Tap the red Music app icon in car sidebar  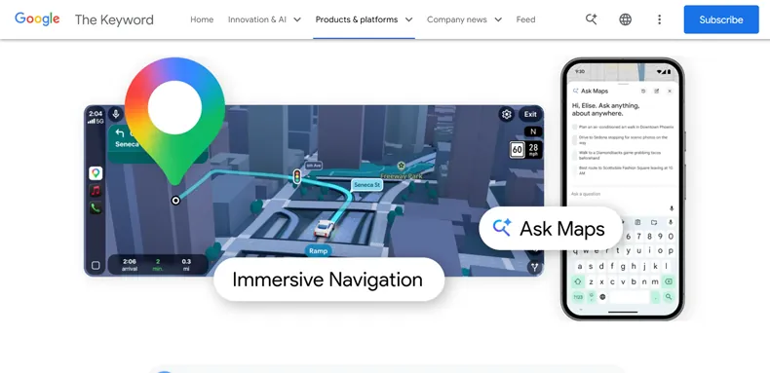96,191
